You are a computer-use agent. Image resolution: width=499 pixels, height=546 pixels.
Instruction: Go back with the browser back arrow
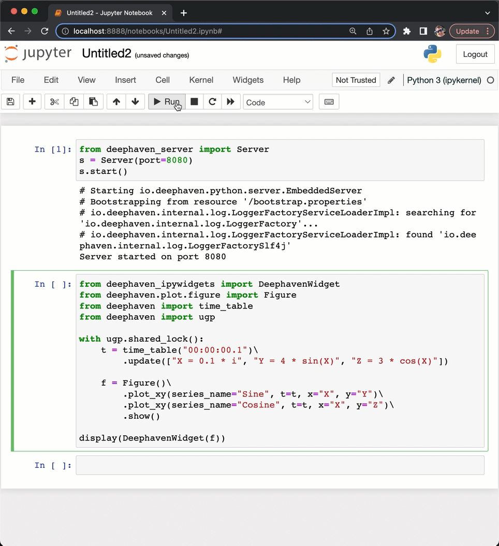point(11,32)
